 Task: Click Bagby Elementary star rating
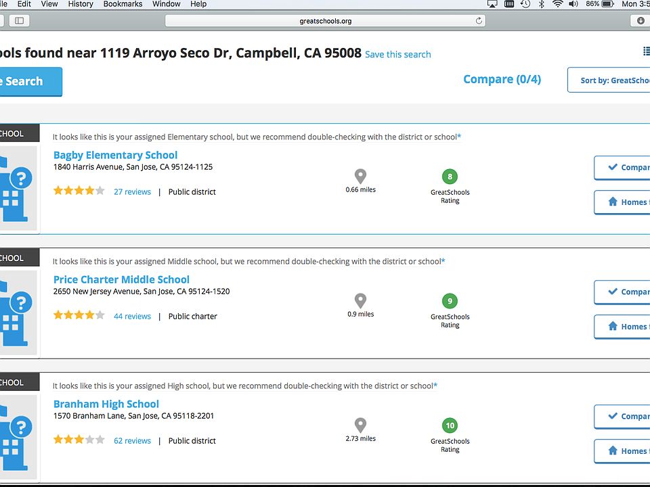[79, 191]
